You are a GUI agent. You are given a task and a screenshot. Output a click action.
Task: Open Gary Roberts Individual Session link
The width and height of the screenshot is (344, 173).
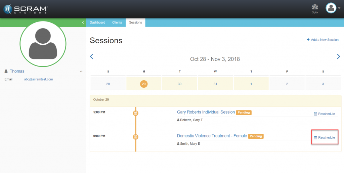(206, 112)
